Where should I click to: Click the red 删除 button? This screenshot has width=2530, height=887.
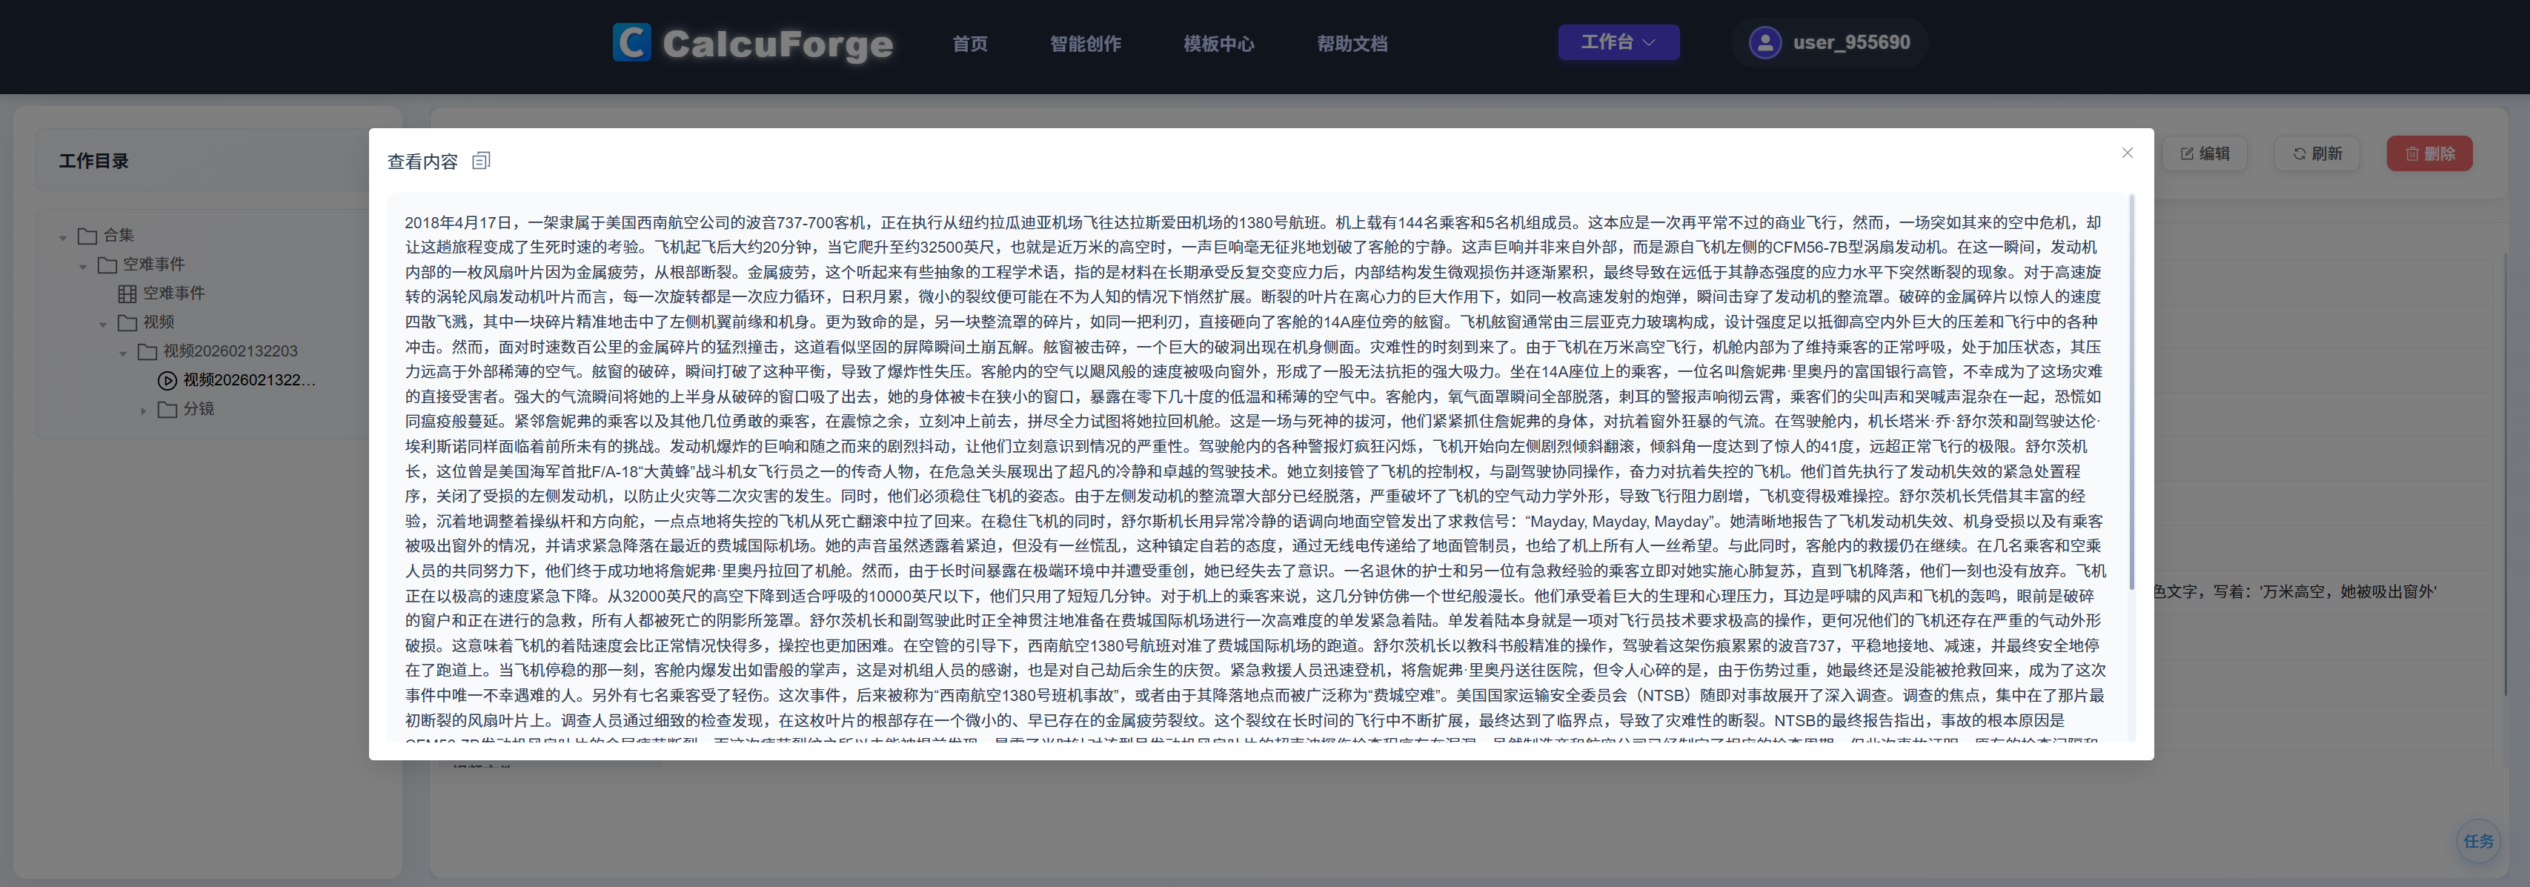click(x=2428, y=153)
